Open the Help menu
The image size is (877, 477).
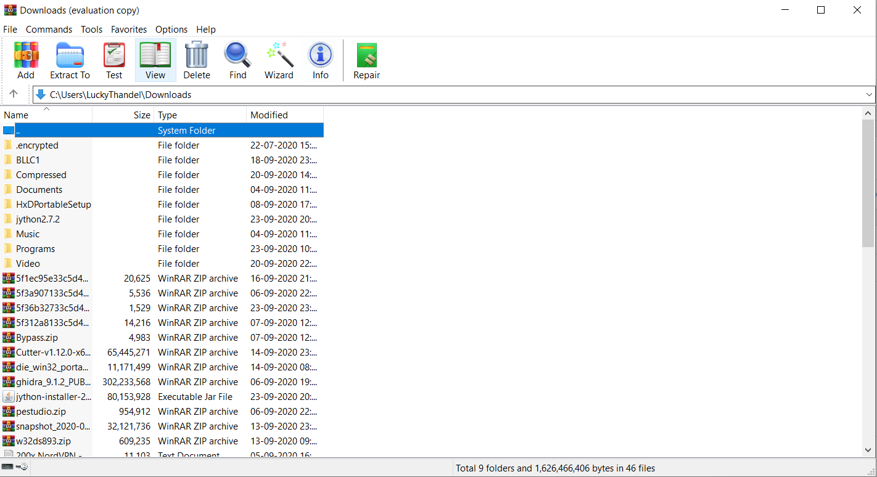pos(206,29)
